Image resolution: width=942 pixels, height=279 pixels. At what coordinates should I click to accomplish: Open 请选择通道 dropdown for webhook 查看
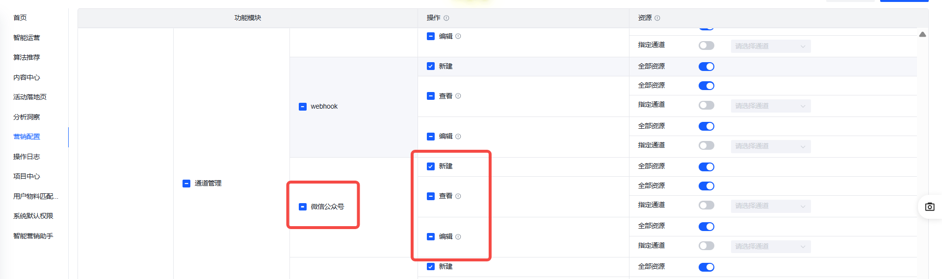[x=771, y=106]
